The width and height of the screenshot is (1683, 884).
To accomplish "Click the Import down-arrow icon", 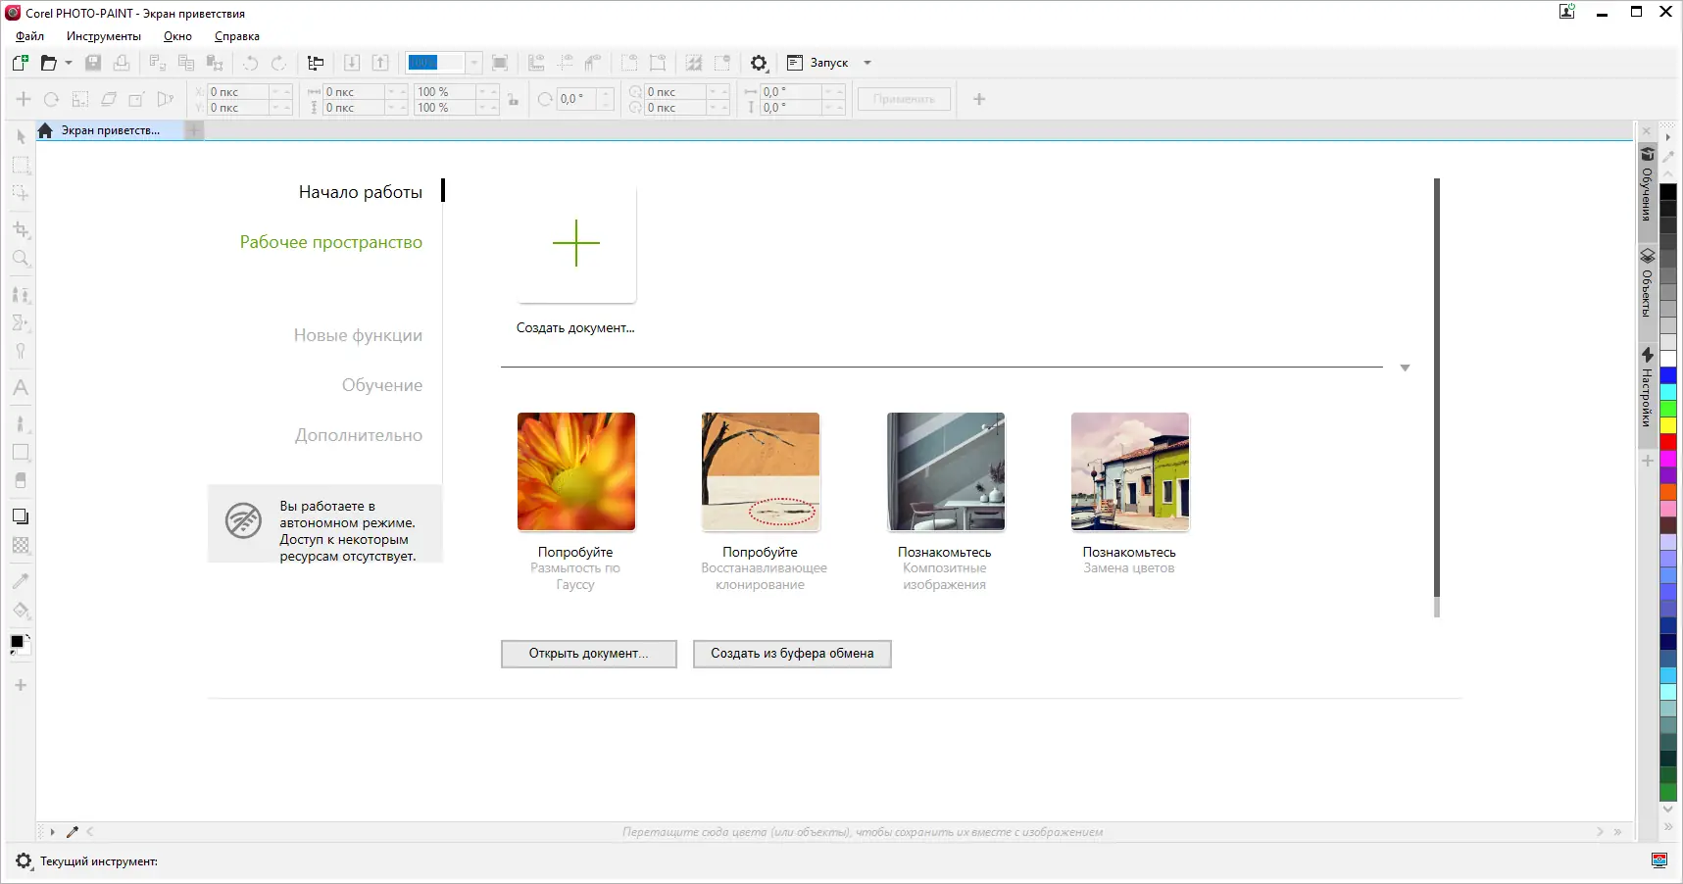I will pyautogui.click(x=352, y=63).
